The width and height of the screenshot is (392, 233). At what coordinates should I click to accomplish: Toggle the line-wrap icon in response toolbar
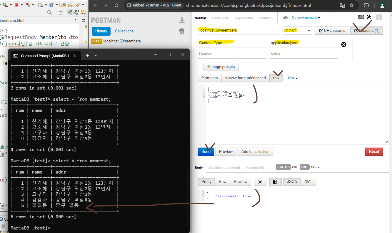pyautogui.click(x=275, y=182)
